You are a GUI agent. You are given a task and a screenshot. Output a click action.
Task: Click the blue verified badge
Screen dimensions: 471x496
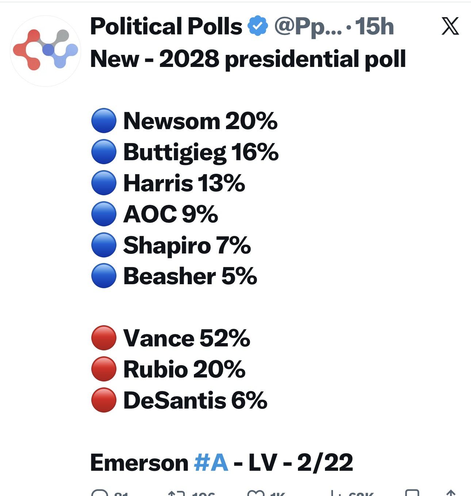[x=258, y=26]
